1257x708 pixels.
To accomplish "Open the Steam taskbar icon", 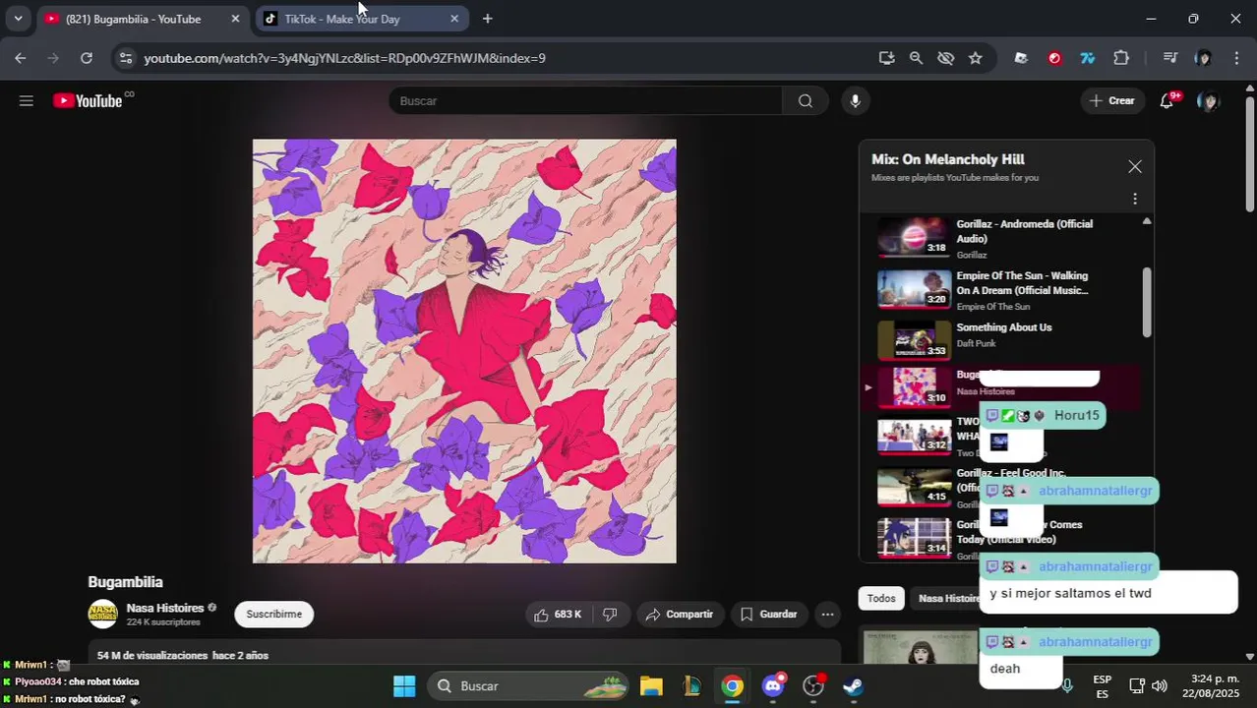I will [x=854, y=686].
